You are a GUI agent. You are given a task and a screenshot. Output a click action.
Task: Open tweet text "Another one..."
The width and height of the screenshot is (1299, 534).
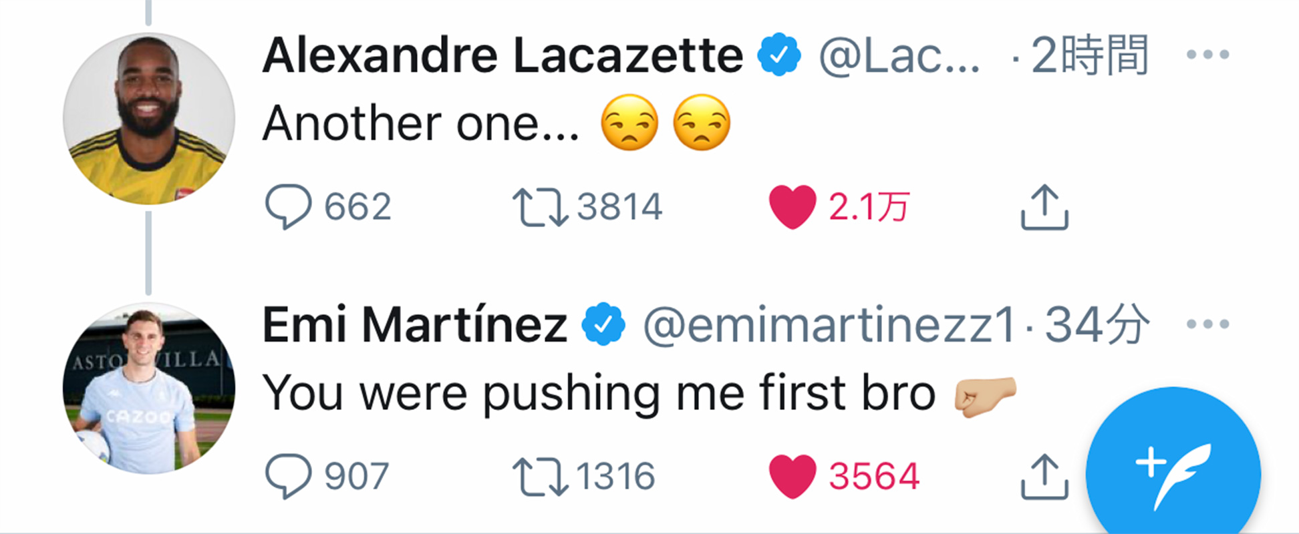tap(421, 123)
